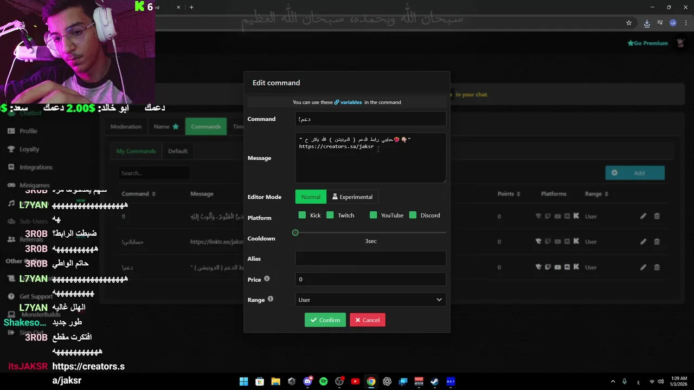Viewport: 694px width, 390px height.
Task: Click the Add command button
Action: [635, 173]
